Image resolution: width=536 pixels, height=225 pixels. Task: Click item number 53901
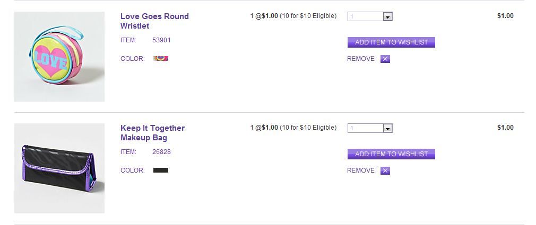point(161,40)
